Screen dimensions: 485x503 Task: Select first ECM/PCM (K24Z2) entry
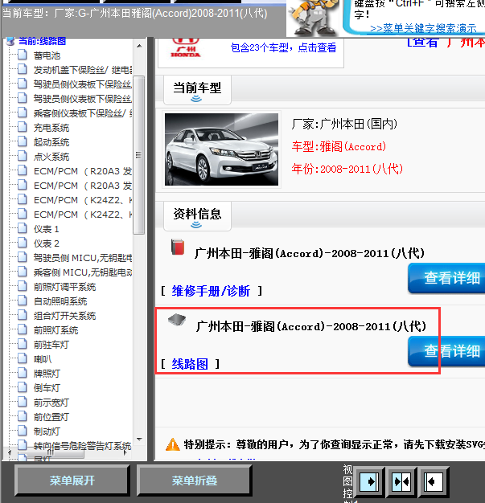coord(83,200)
